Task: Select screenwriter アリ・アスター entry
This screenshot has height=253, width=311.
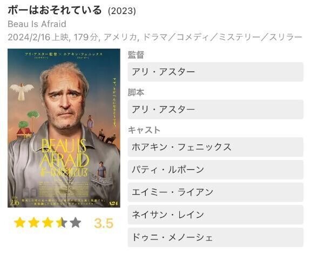Action: point(215,109)
